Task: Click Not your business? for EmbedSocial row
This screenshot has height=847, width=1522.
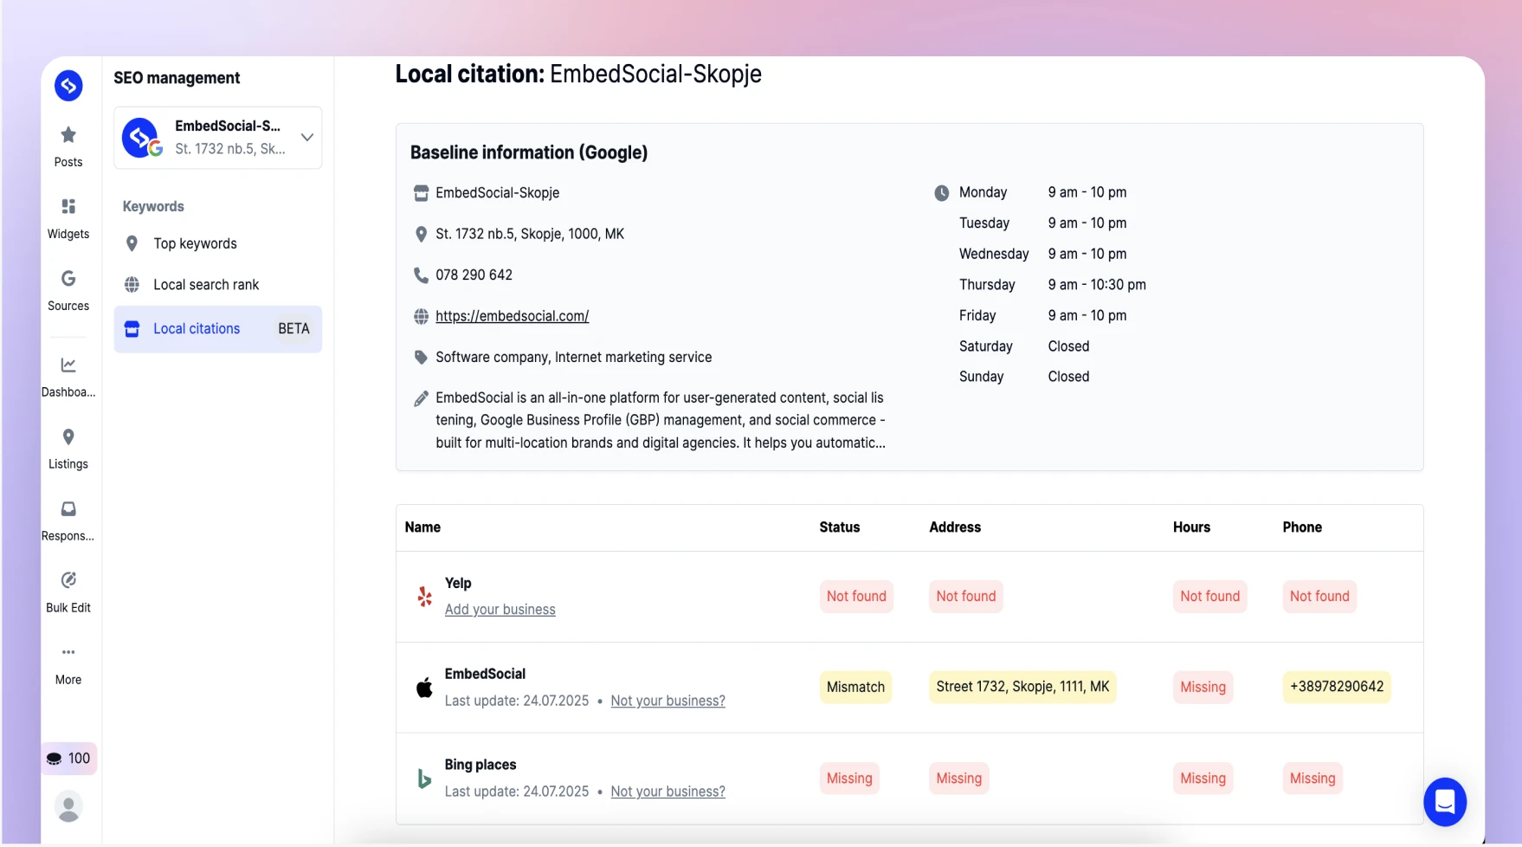Action: click(x=667, y=701)
